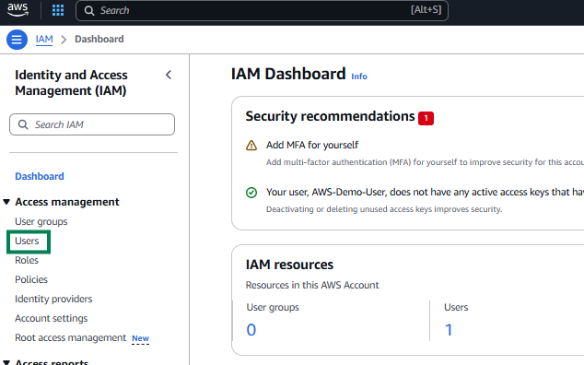The image size is (584, 365).
Task: Click the 'IAM resources' heading
Action: click(289, 265)
